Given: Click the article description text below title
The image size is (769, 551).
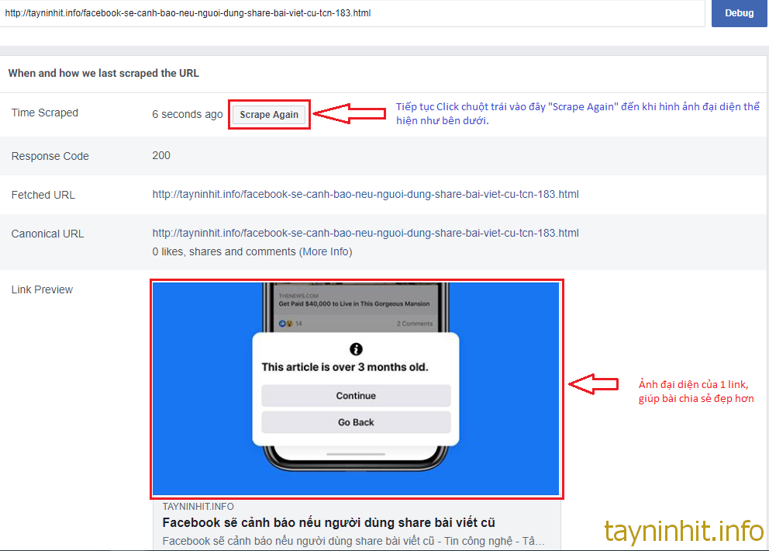Looking at the screenshot, I should [x=353, y=541].
